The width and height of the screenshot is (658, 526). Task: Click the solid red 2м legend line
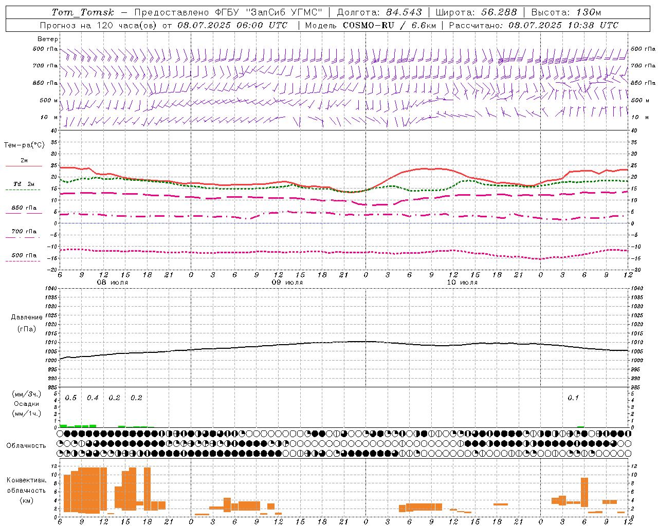(24, 166)
